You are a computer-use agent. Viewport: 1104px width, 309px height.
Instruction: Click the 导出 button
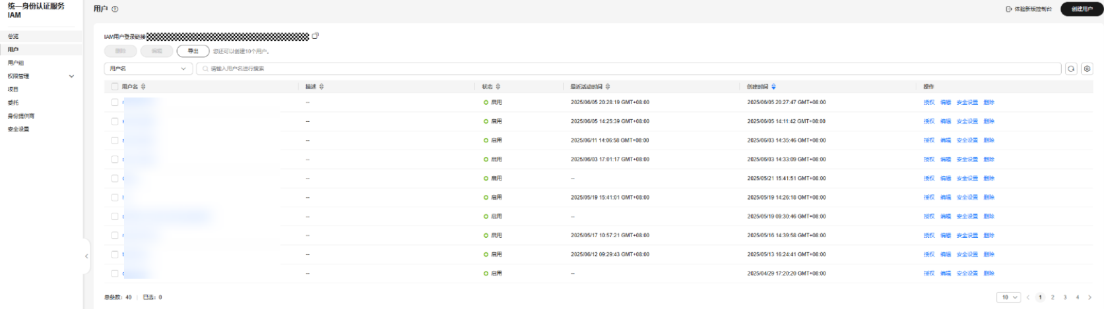(193, 51)
